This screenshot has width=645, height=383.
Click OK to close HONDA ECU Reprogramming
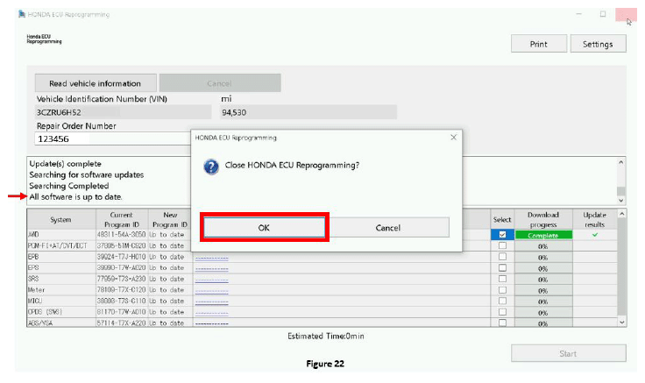264,227
